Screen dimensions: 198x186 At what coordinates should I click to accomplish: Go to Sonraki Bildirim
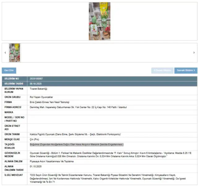[x=186, y=71]
